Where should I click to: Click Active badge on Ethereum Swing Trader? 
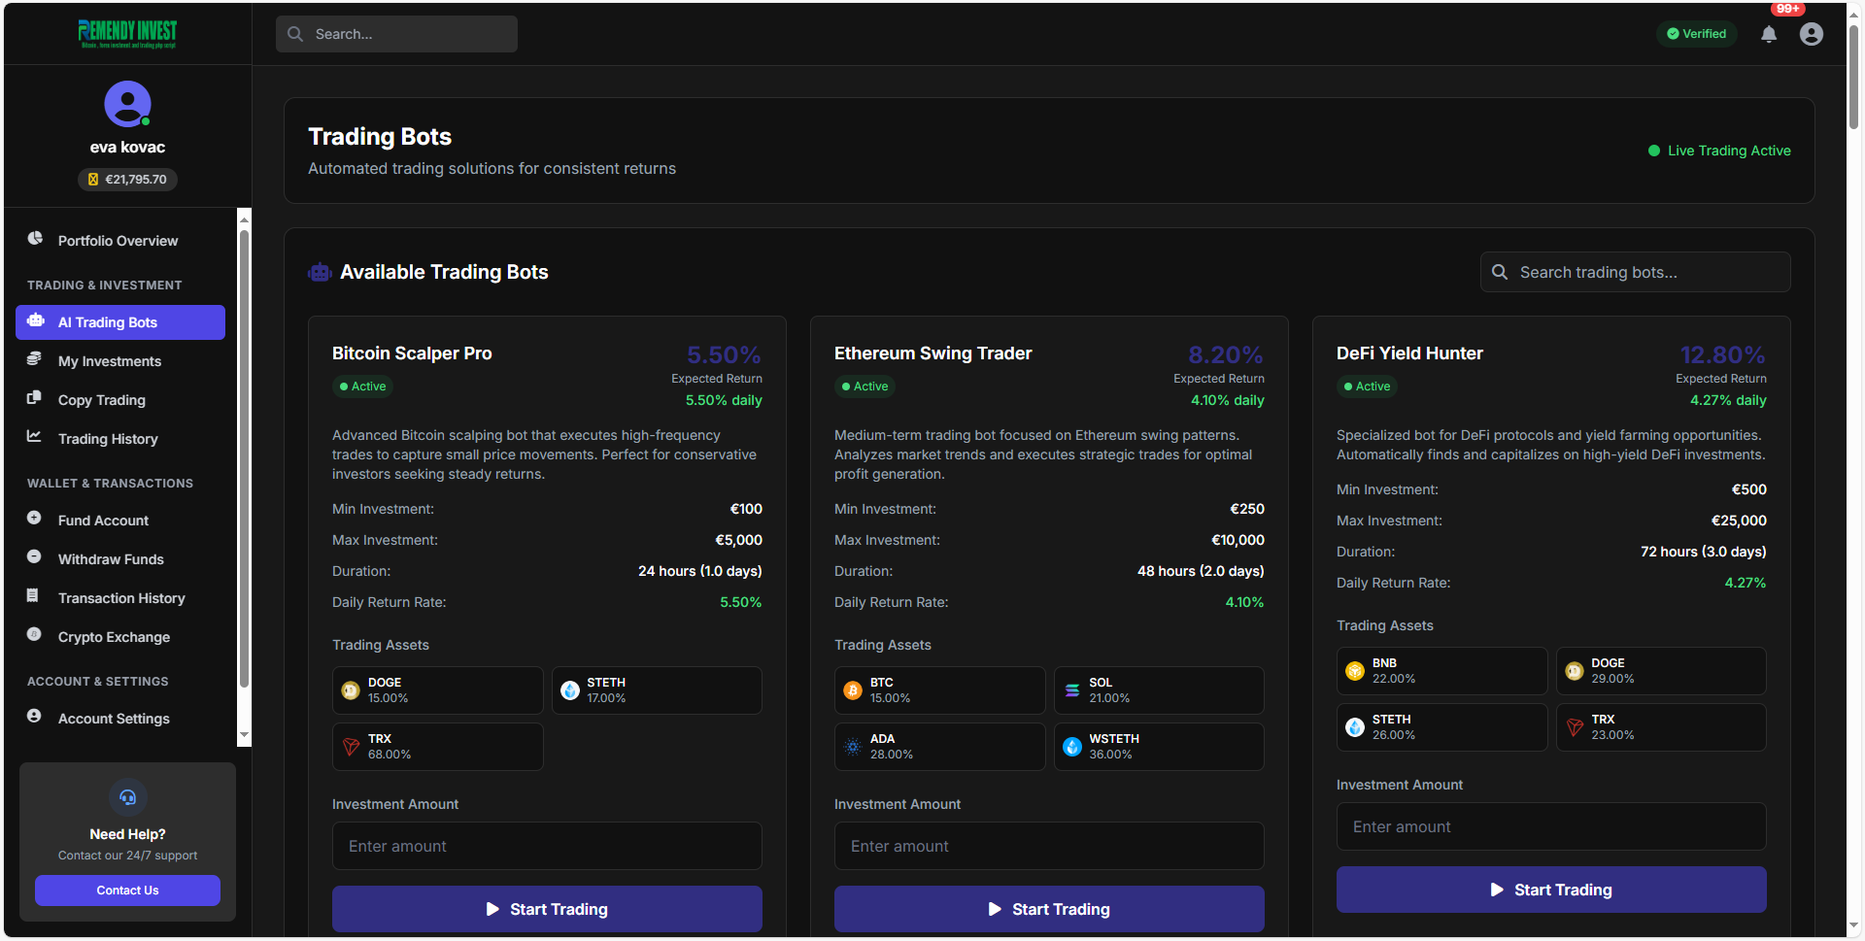tap(865, 386)
